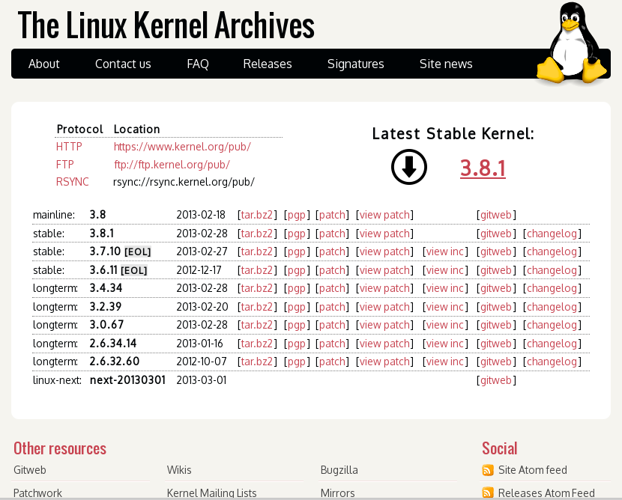Viewport: 622px width, 500px height.
Task: Open the Contact us page
Action: tap(123, 64)
